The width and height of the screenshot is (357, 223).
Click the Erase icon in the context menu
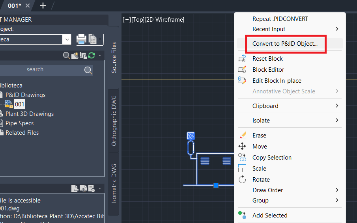(243, 135)
